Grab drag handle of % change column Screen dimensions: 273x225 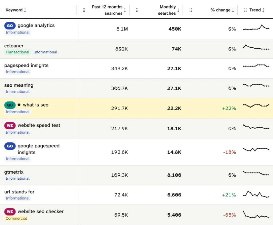[191, 10]
